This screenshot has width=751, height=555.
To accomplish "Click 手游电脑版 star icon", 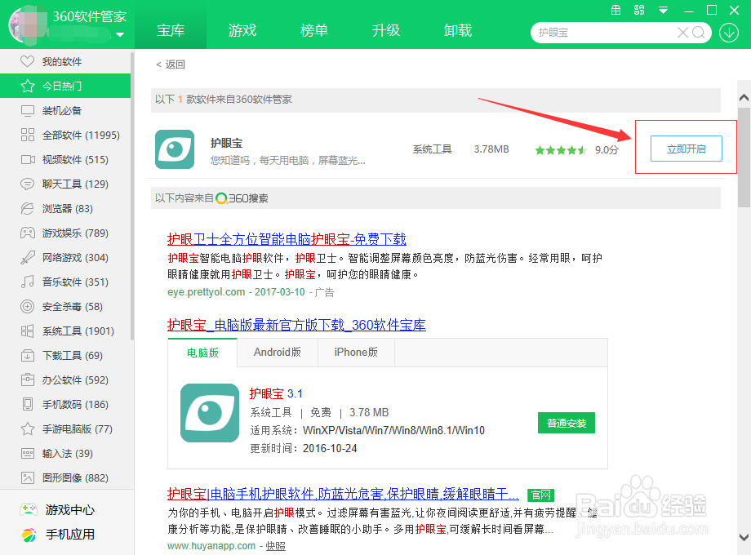I will (27, 428).
